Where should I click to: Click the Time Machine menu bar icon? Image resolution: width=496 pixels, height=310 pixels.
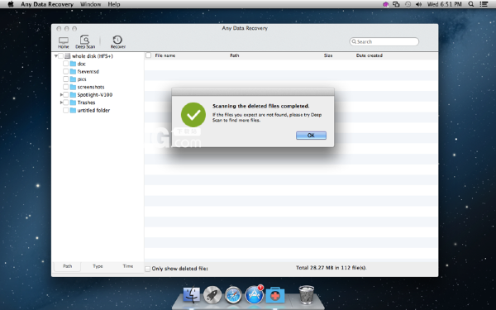point(408,4)
